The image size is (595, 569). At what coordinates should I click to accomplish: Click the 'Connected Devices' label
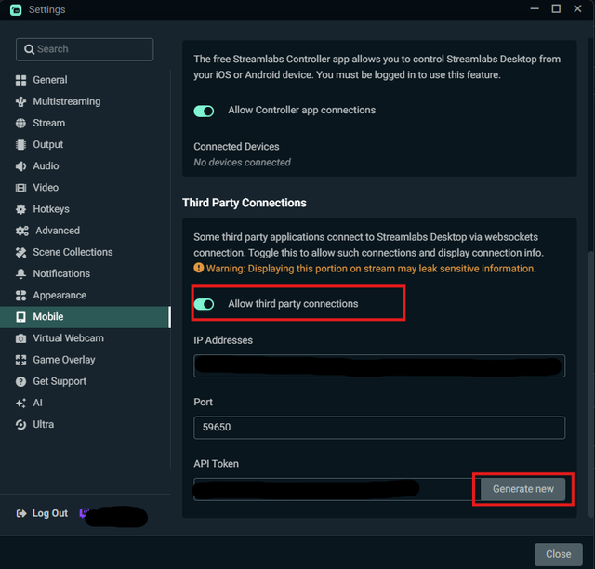point(236,147)
